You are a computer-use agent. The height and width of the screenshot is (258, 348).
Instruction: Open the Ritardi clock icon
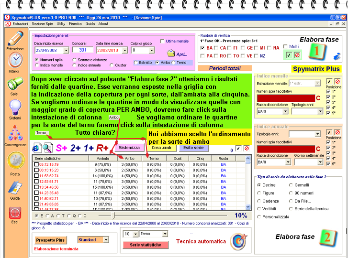click(15, 60)
